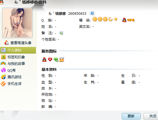Click the second smiley level icon
Viewport: 158px width, 120px height.
[x=100, y=19]
